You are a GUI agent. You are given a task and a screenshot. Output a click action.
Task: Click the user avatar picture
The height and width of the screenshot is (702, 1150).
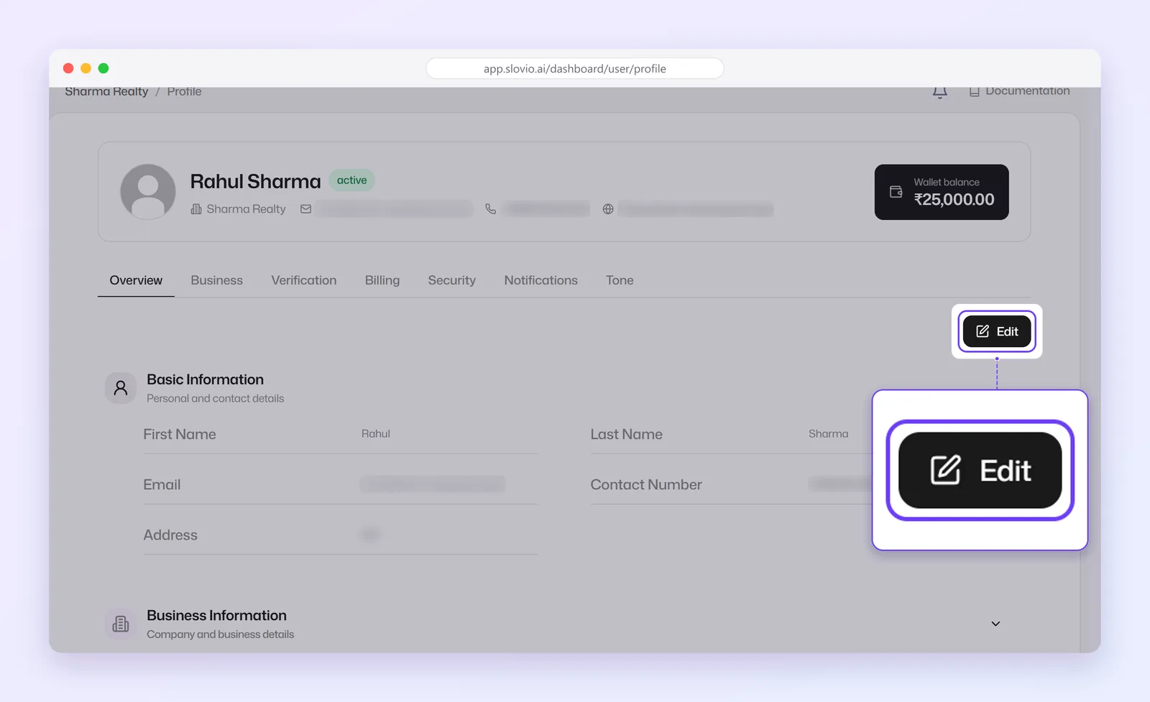point(148,192)
